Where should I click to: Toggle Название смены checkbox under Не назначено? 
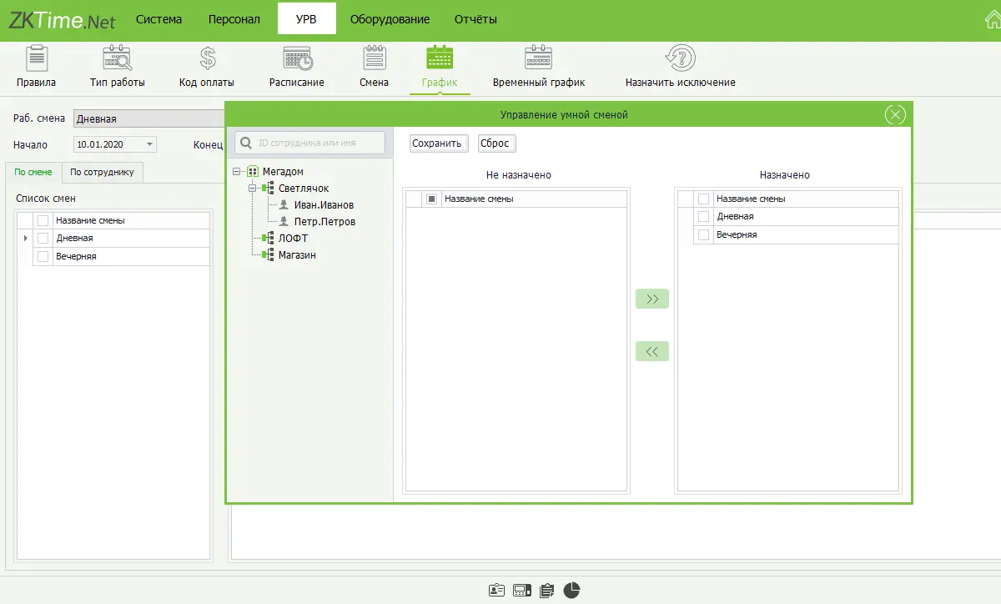click(x=431, y=199)
